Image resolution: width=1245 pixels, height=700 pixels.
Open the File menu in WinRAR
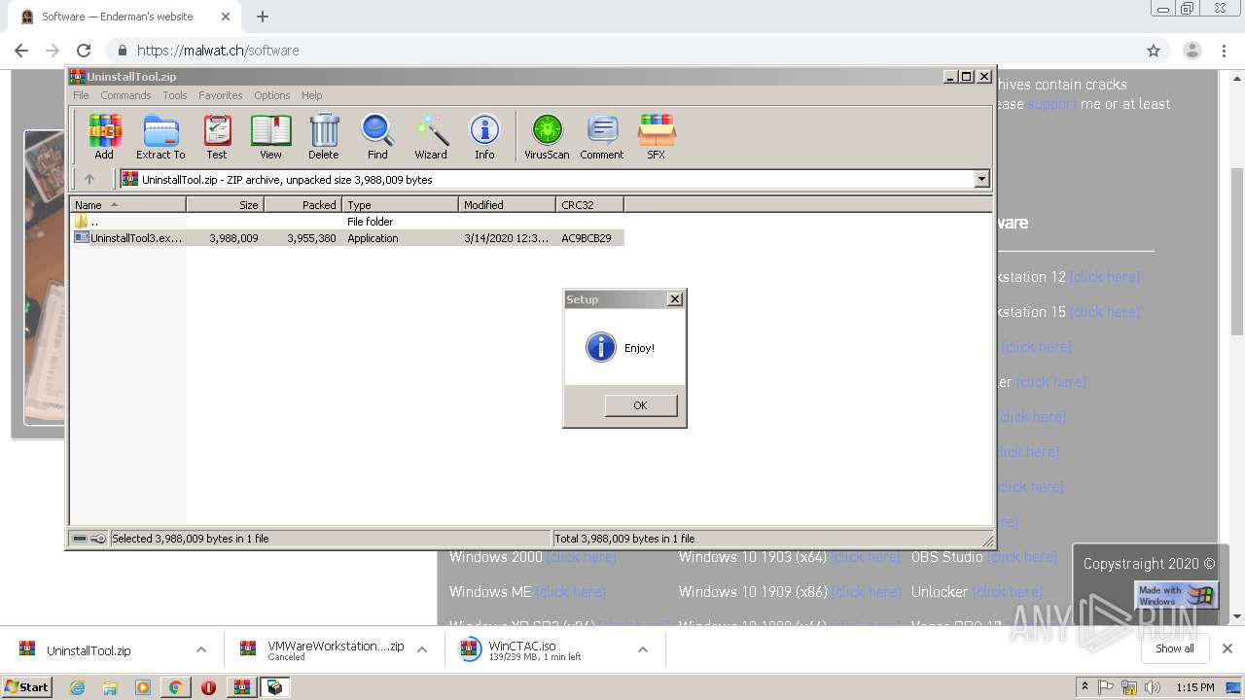[x=81, y=95]
